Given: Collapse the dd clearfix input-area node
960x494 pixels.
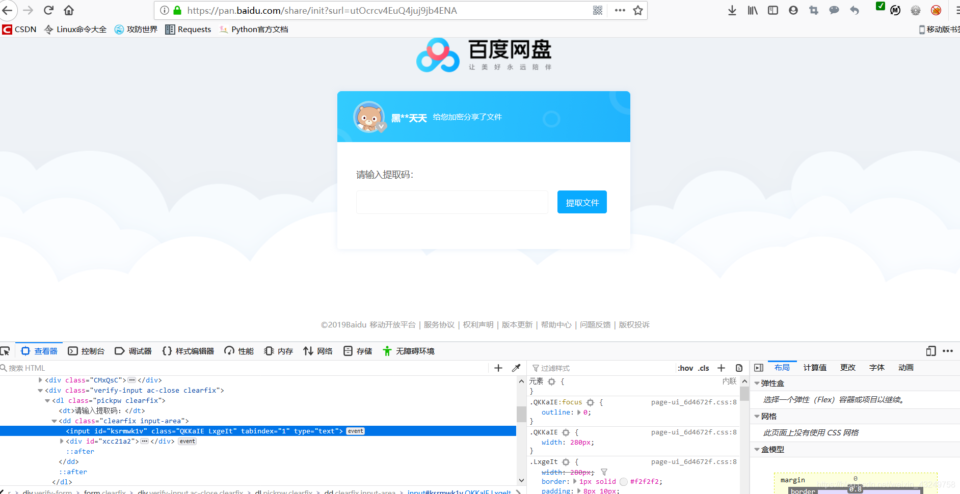Looking at the screenshot, I should pyautogui.click(x=54, y=421).
